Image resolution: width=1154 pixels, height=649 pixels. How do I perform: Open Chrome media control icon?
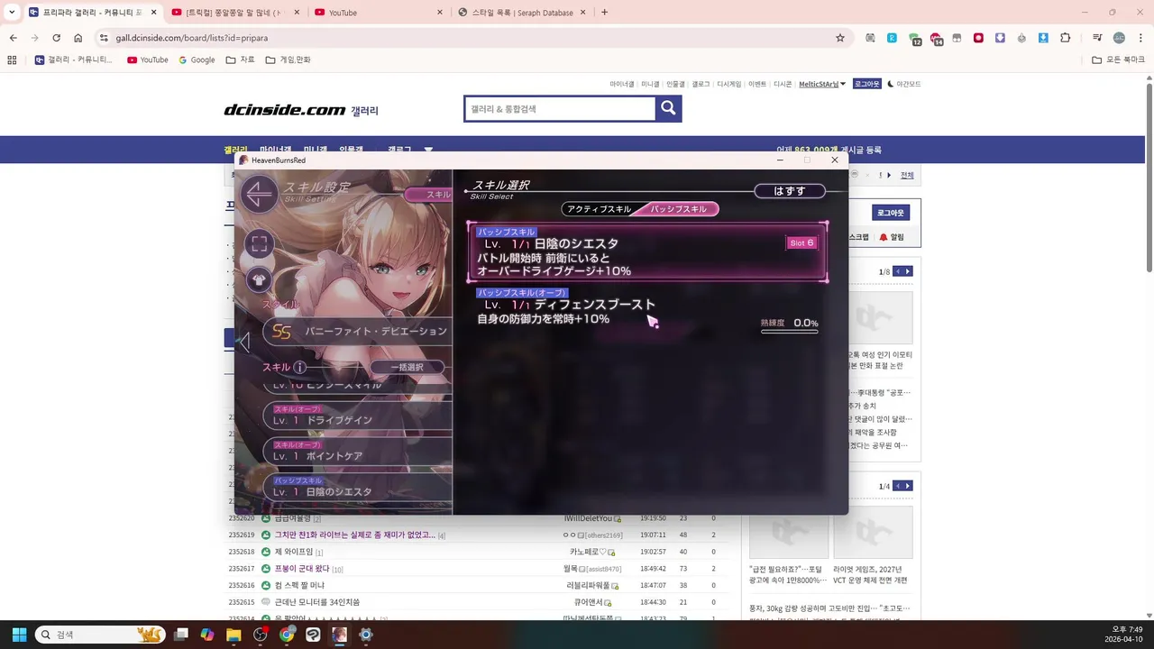pyautogui.click(x=1097, y=38)
